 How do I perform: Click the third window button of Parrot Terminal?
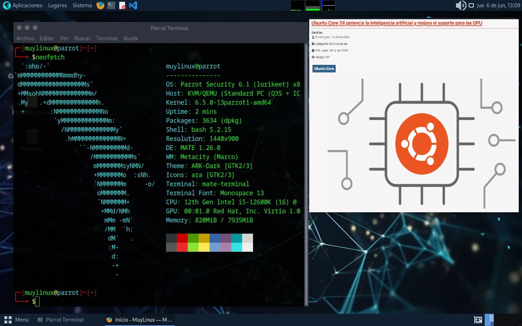35,28
